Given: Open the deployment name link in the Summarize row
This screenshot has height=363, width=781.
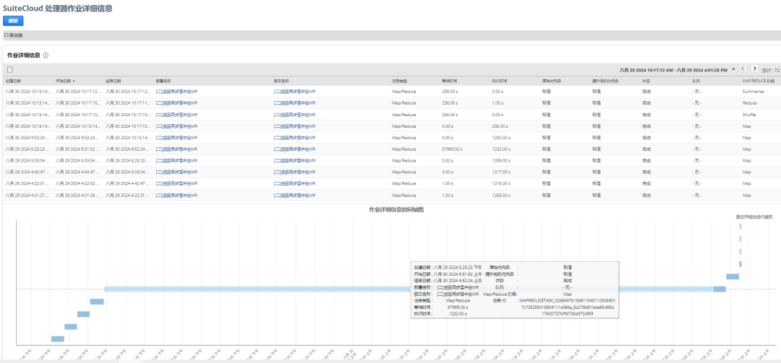Looking at the screenshot, I should click(177, 92).
